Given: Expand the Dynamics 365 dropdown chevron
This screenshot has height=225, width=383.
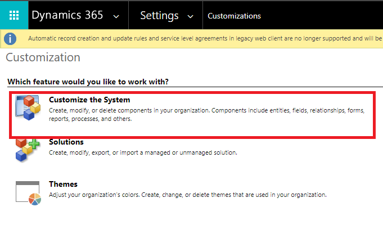Looking at the screenshot, I should point(116,16).
